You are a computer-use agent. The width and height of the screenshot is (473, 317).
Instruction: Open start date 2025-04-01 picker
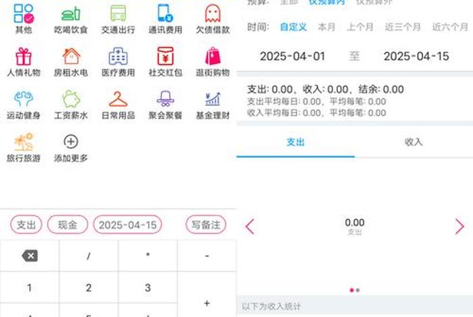tap(293, 56)
